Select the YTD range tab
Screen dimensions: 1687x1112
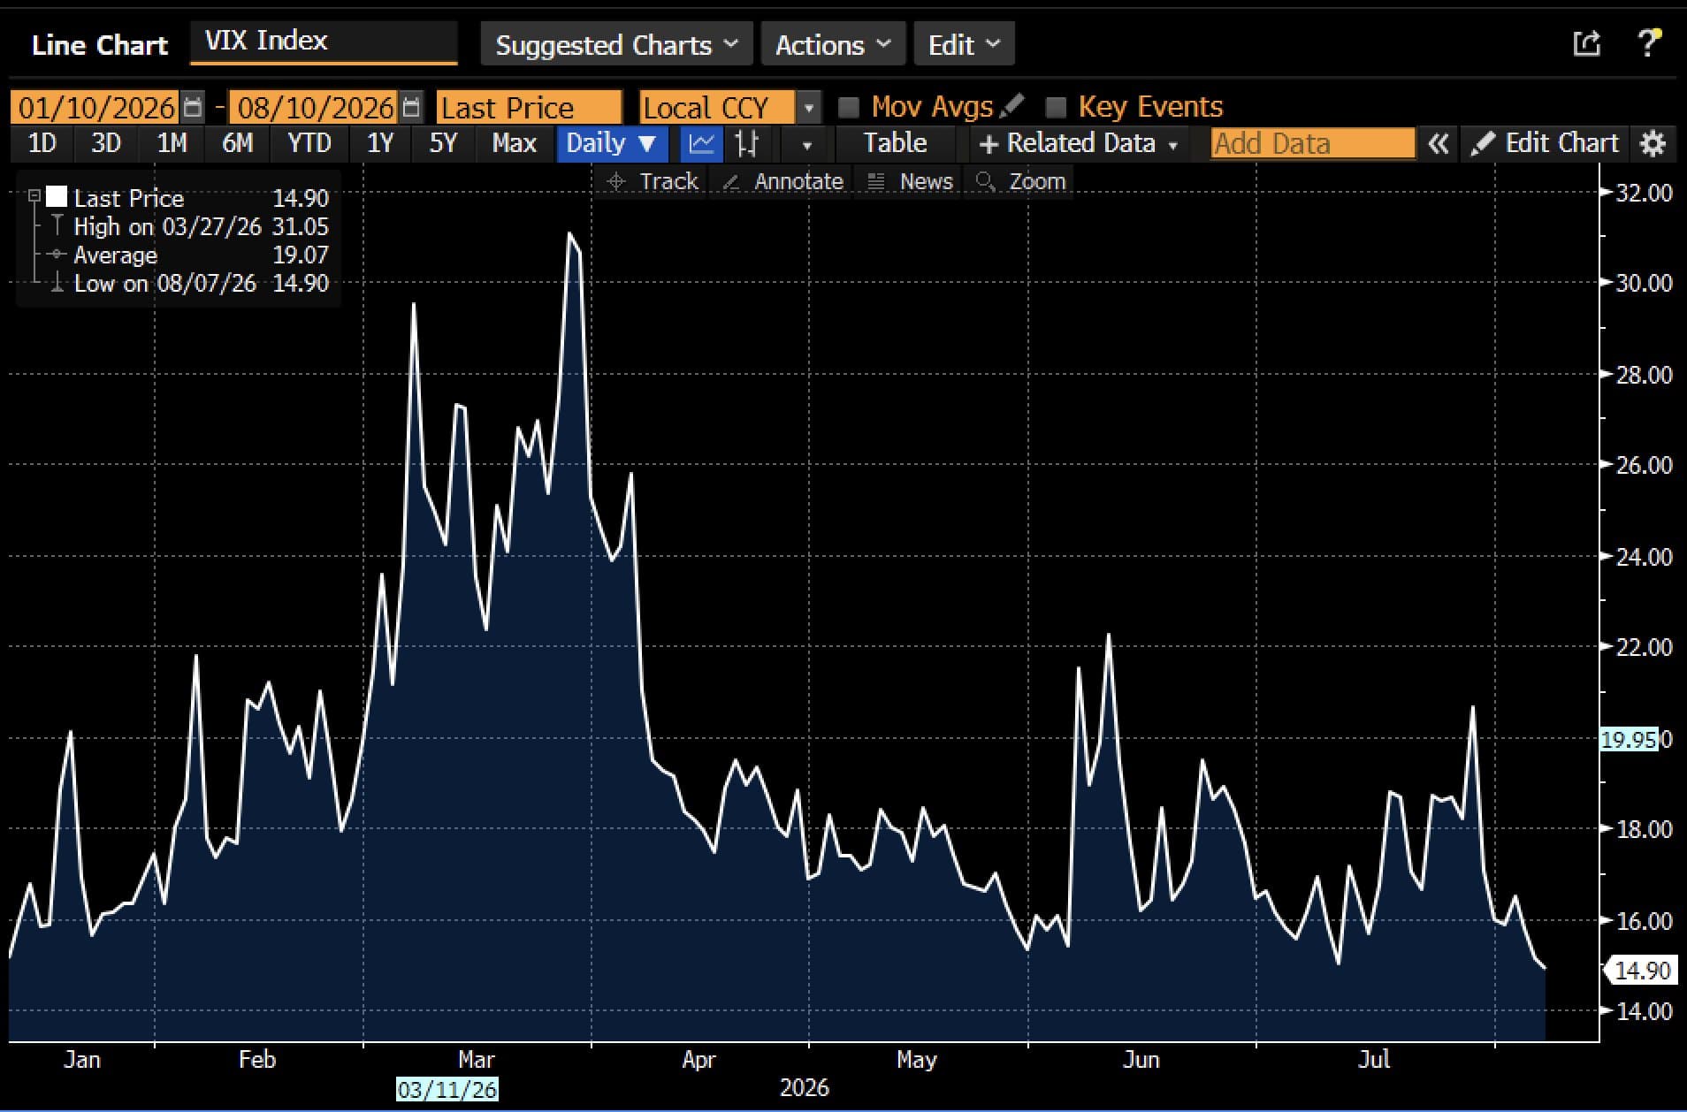coord(309,143)
